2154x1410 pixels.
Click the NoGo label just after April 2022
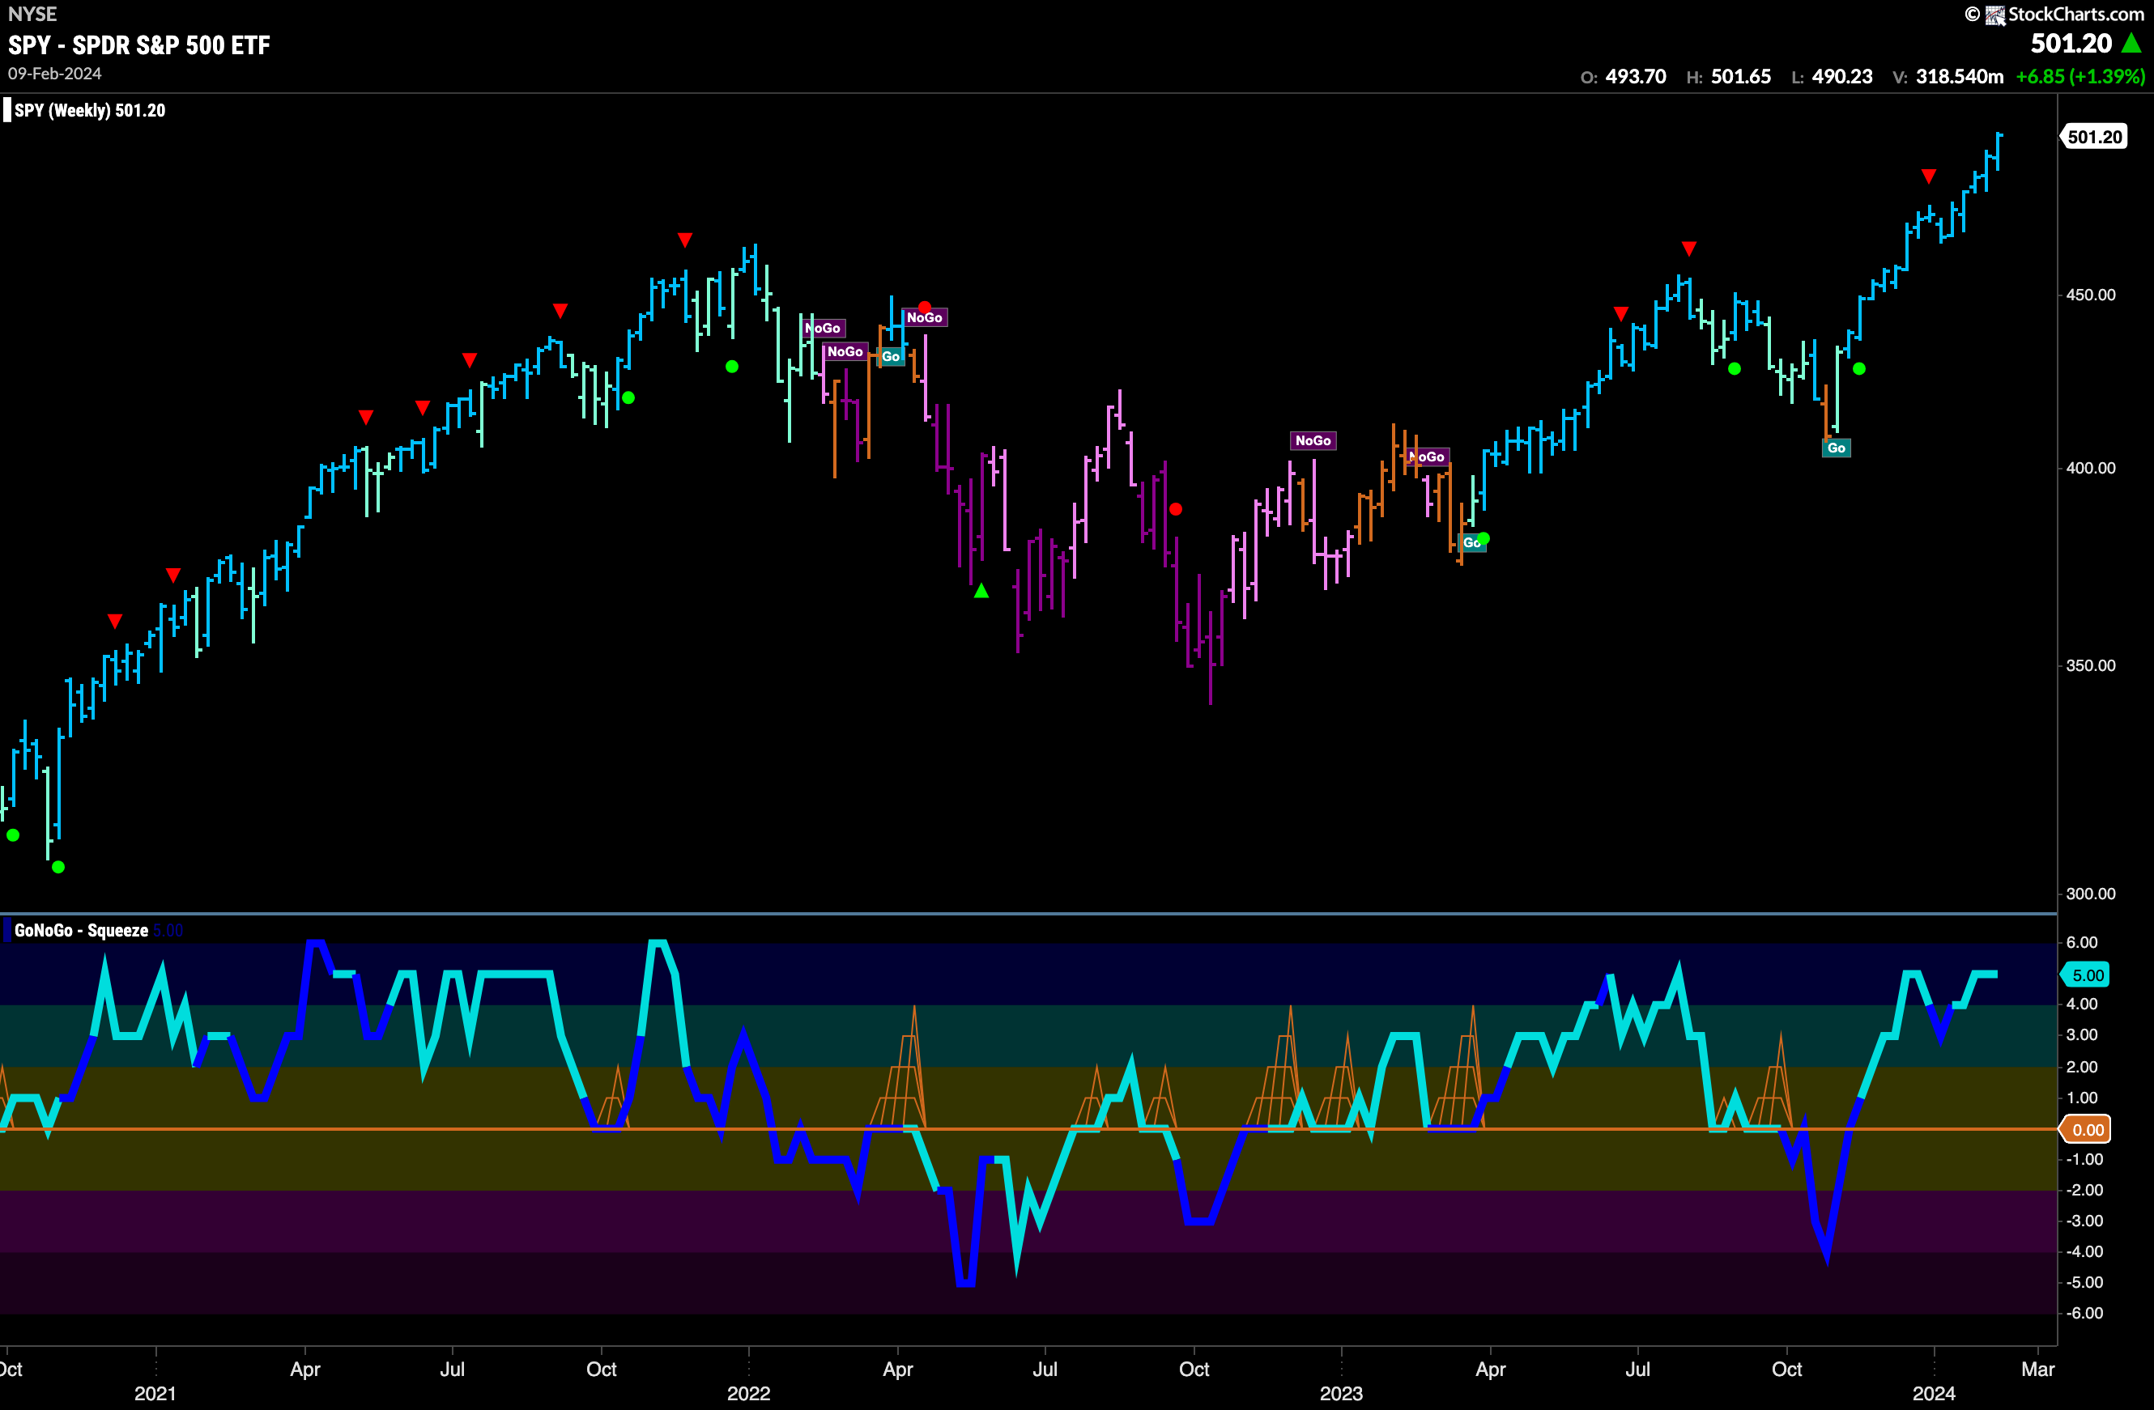(924, 317)
